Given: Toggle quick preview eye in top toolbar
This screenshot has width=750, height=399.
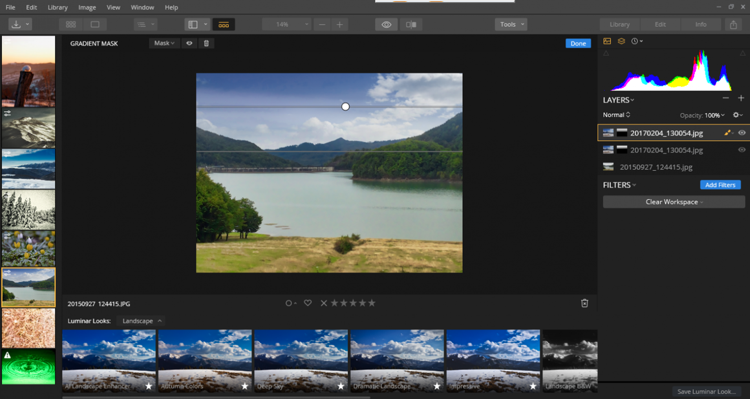Looking at the screenshot, I should [386, 25].
